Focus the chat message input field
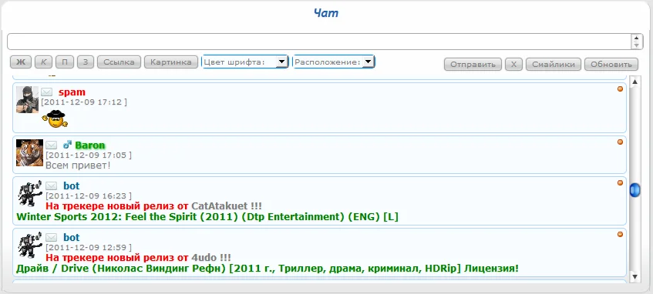This screenshot has height=294, width=653. [x=319, y=42]
